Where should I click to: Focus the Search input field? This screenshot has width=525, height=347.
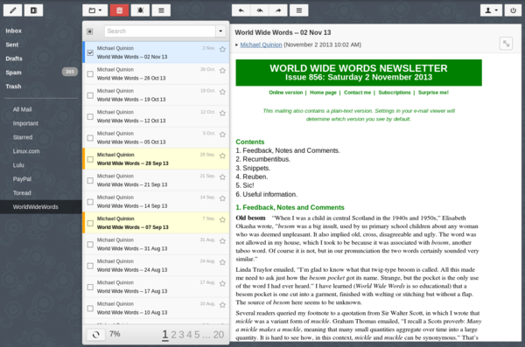(160, 31)
